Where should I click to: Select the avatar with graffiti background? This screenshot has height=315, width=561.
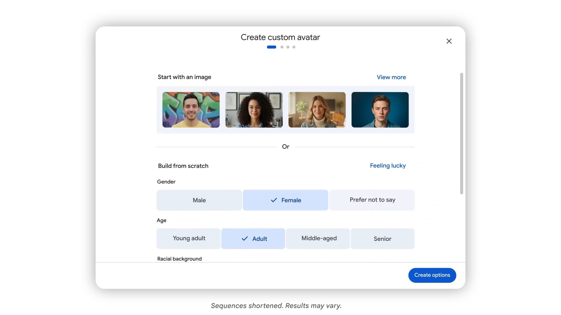(x=191, y=110)
